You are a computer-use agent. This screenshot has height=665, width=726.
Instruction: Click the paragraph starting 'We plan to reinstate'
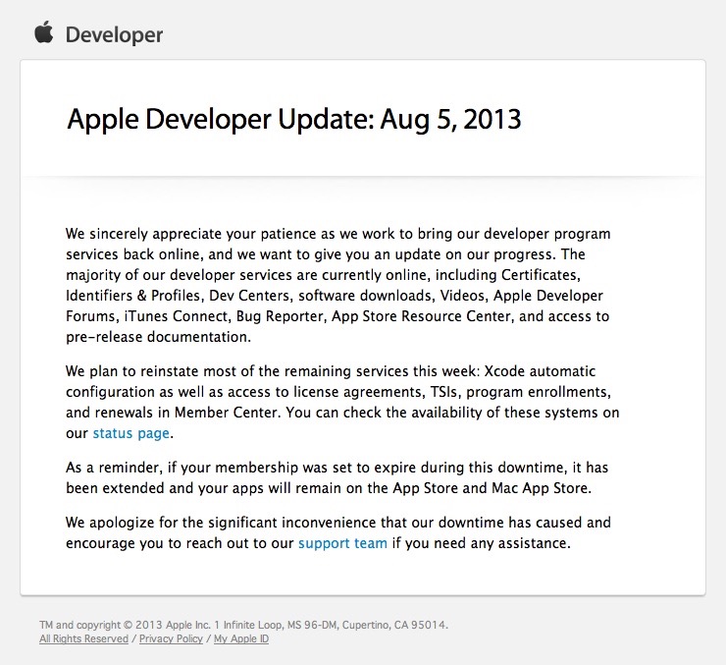point(342,402)
